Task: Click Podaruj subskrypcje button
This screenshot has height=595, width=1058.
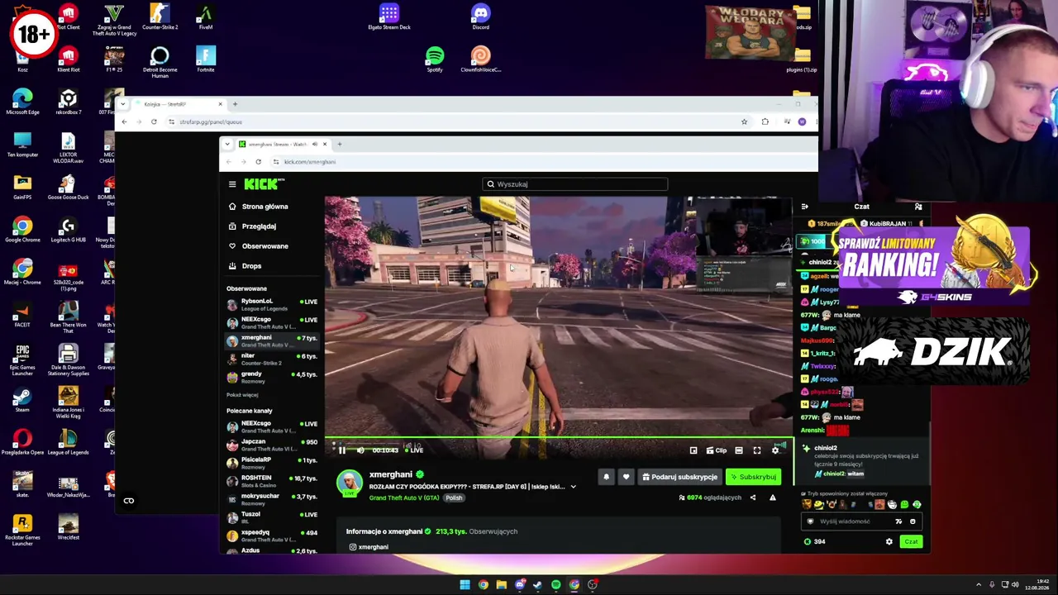Action: click(679, 477)
